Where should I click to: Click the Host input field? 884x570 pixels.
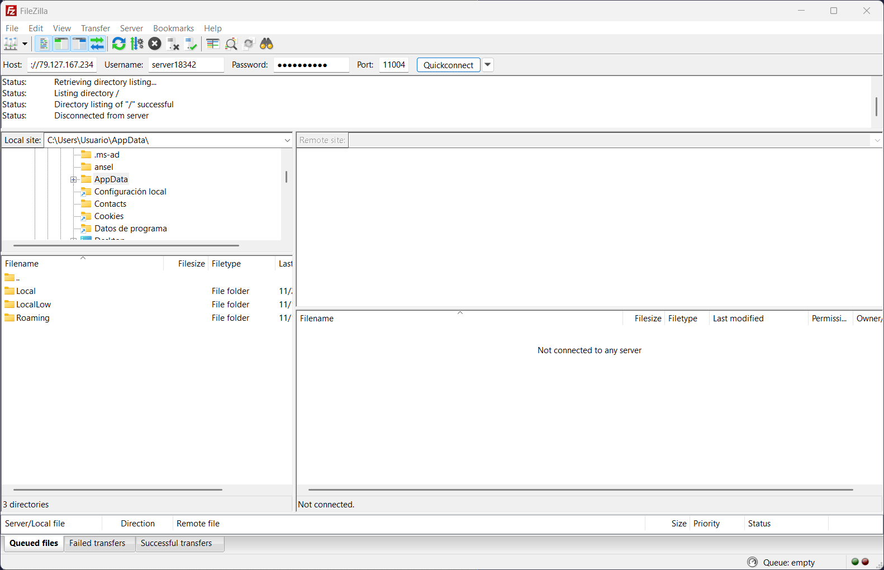(62, 65)
